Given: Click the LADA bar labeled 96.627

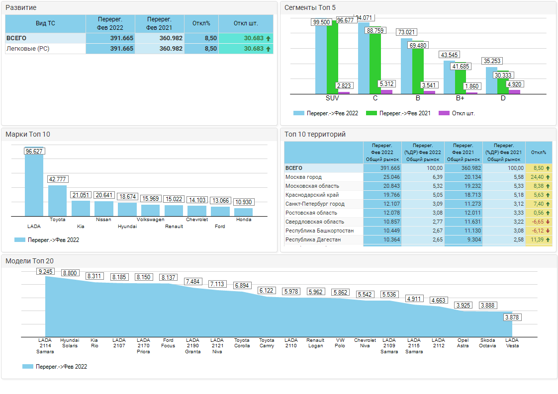Looking at the screenshot, I should [34, 181].
